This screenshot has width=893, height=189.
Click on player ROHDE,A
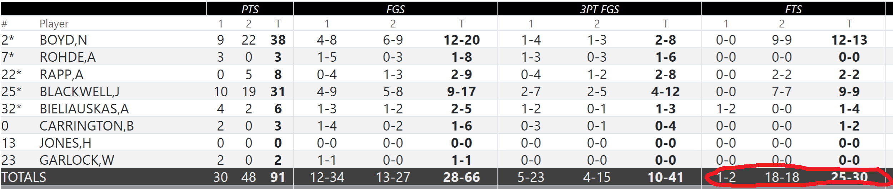pyautogui.click(x=68, y=57)
